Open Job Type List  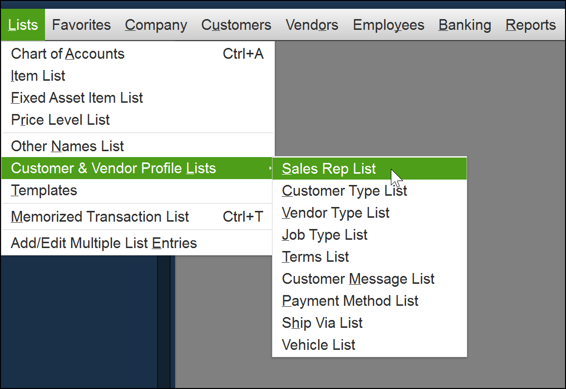click(x=369, y=235)
